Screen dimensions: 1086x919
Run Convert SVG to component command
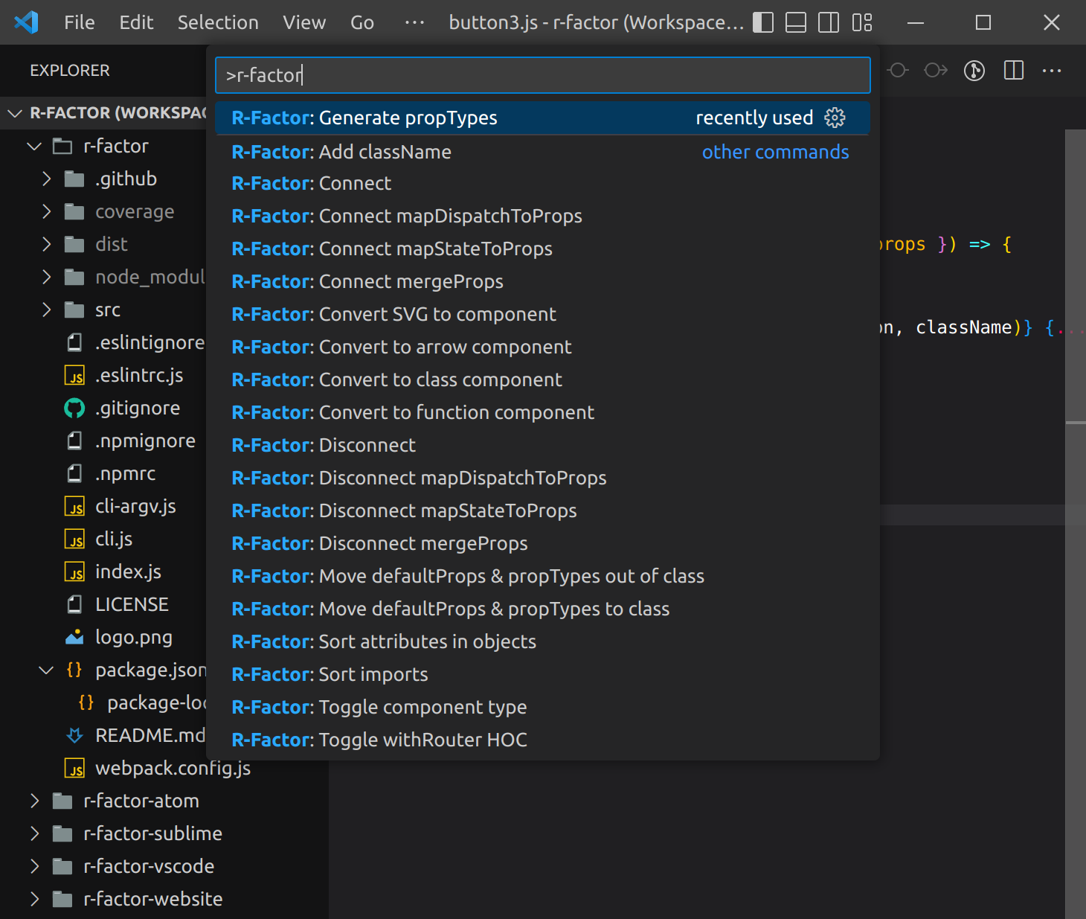point(542,314)
